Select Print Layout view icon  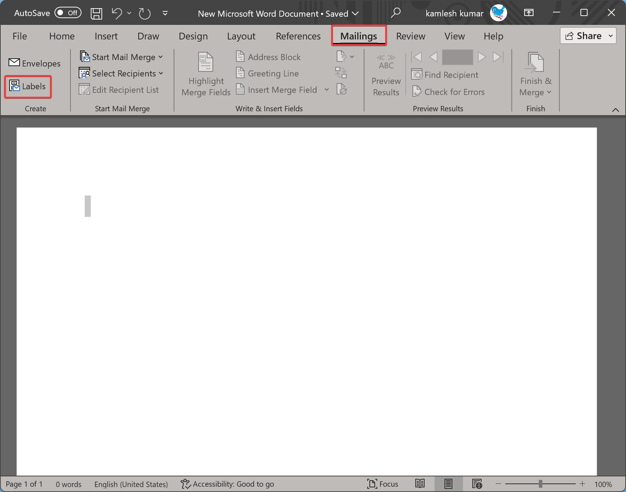448,484
